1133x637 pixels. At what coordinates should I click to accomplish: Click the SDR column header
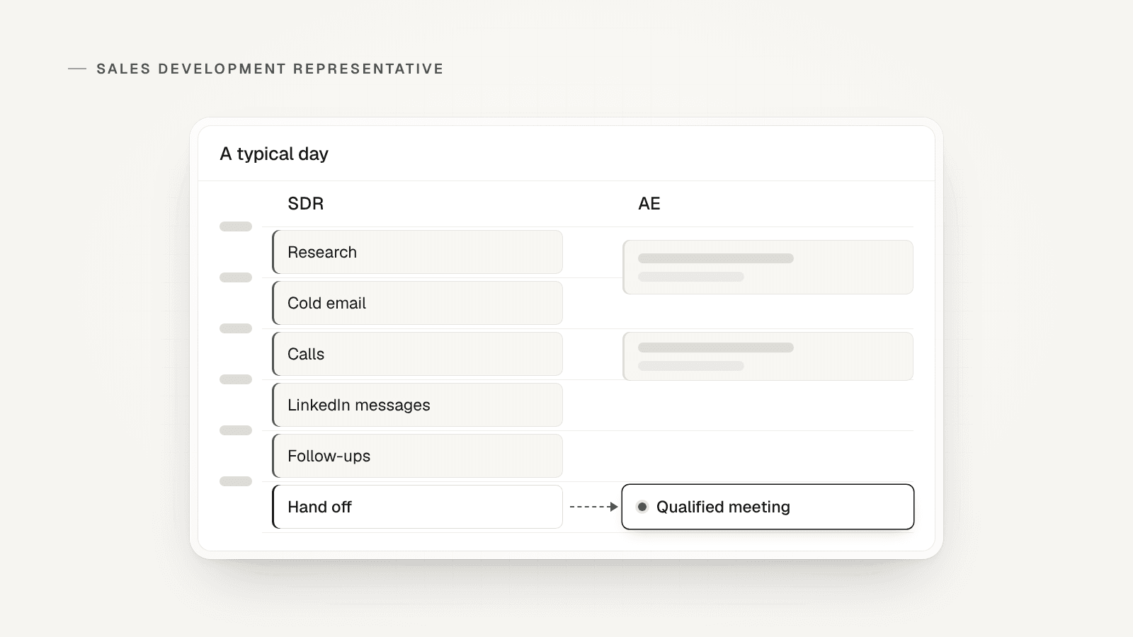(x=306, y=204)
